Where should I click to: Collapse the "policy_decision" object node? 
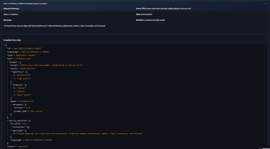point(8,121)
